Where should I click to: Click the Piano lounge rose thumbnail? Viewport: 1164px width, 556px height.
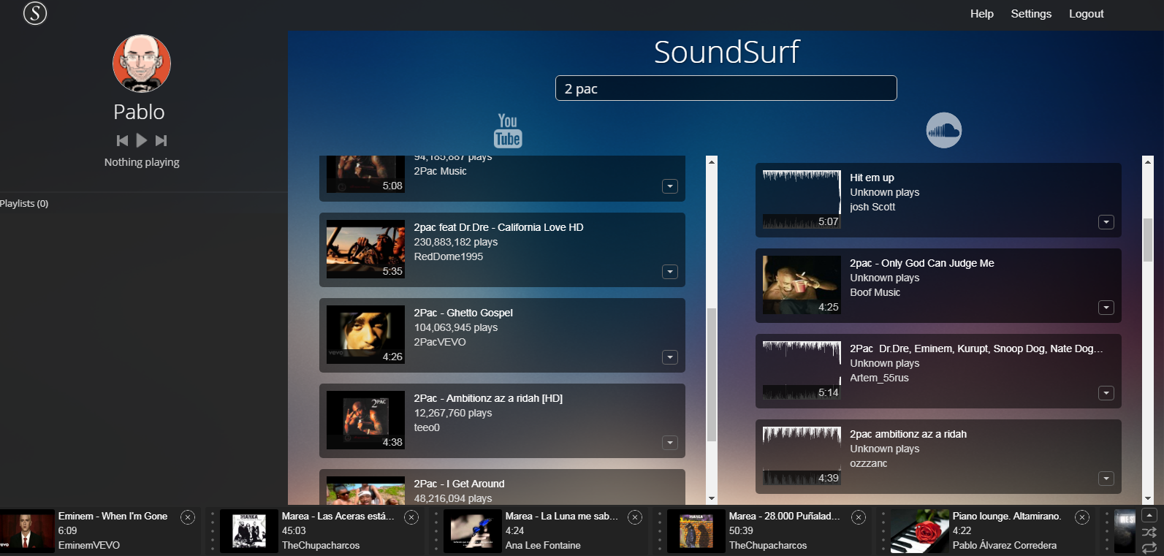tap(920, 531)
